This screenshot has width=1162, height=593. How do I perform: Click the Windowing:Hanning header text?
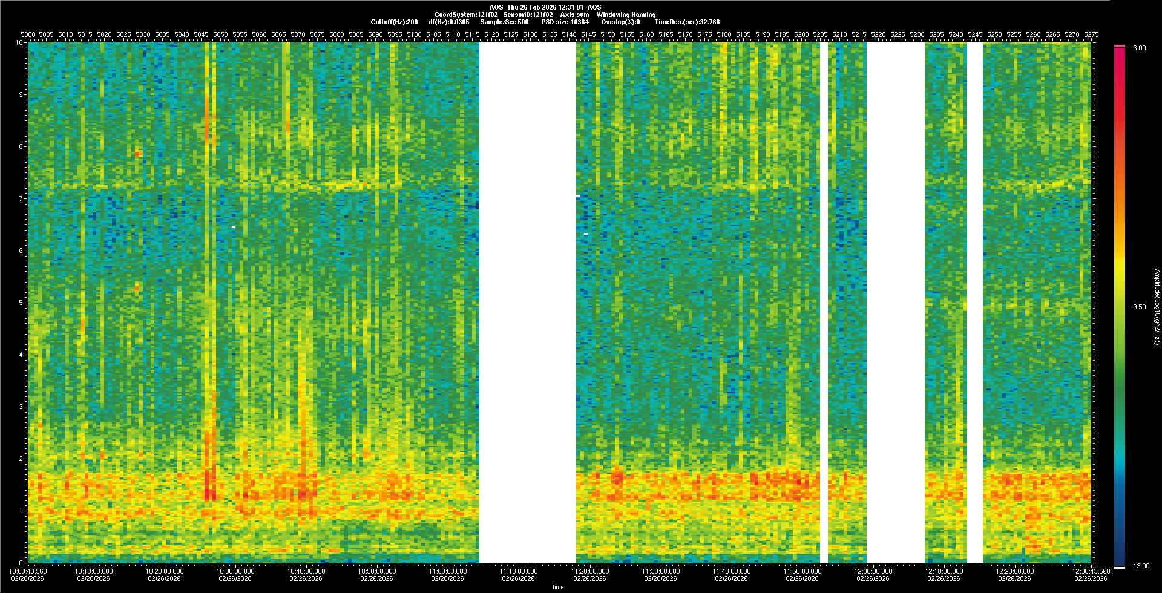pos(626,15)
